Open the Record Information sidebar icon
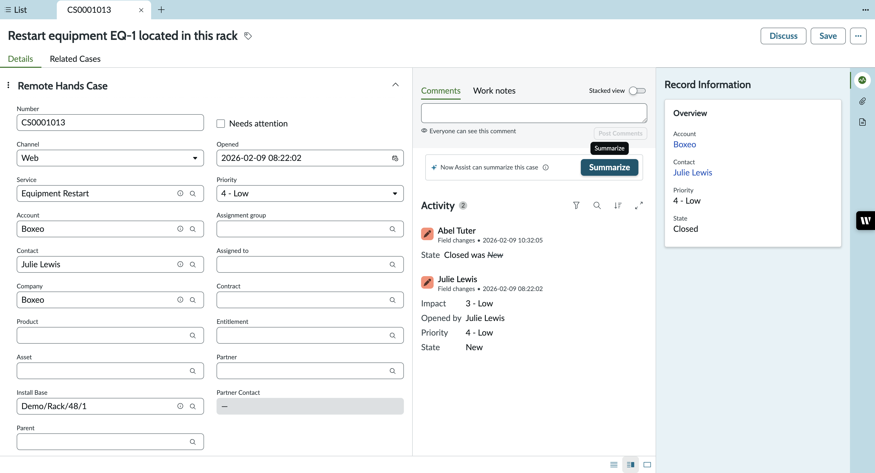The image size is (875, 473). coord(862,80)
